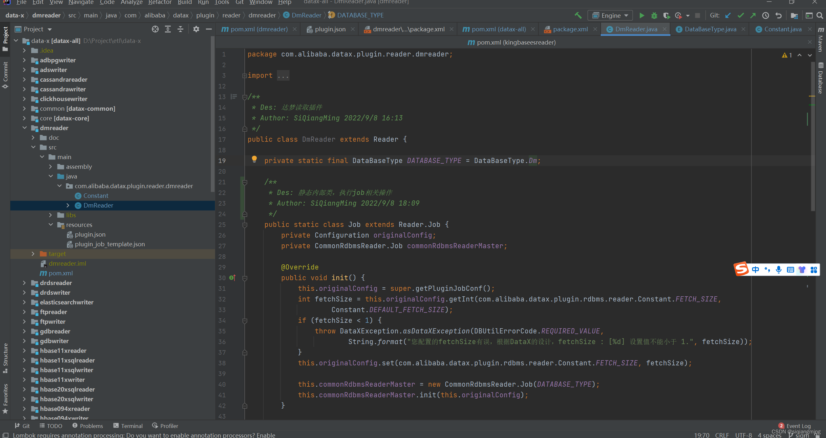
Task: Open the Project panel settings gear
Action: [196, 29]
